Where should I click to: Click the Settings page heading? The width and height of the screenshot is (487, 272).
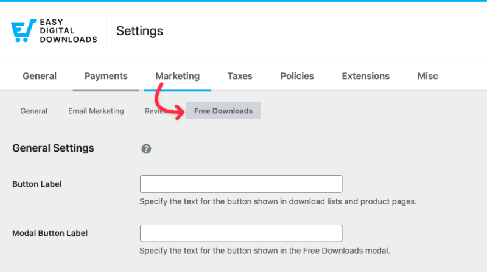click(139, 31)
